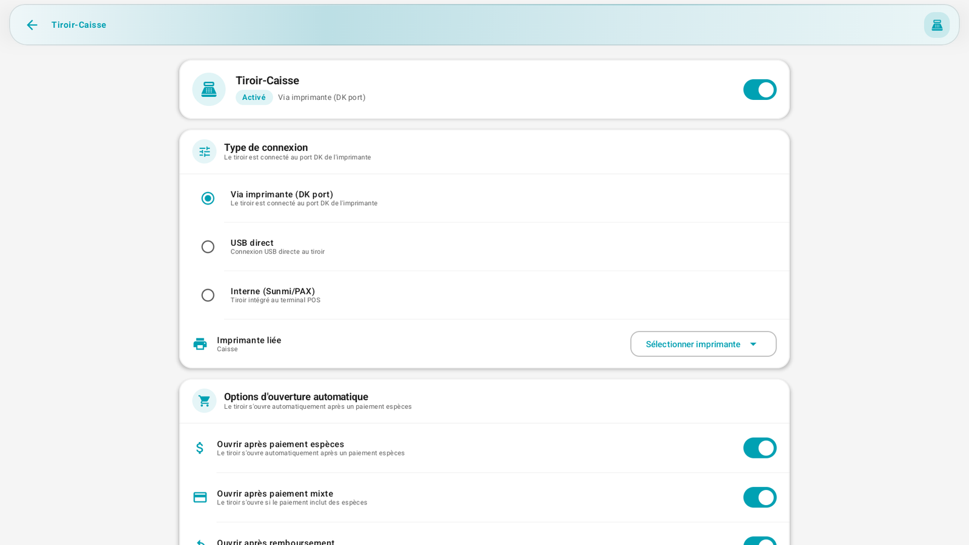The width and height of the screenshot is (969, 545).
Task: Go back using the arrow icon
Action: [x=32, y=25]
